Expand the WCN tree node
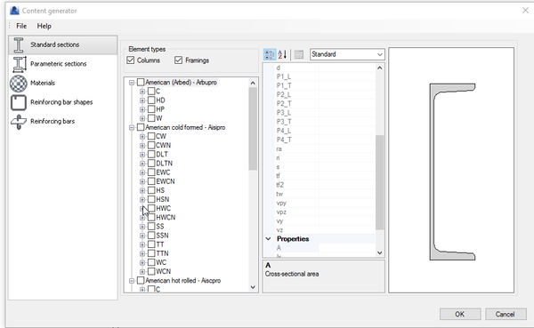Screen dimensions: 534x328 pyautogui.click(x=142, y=271)
